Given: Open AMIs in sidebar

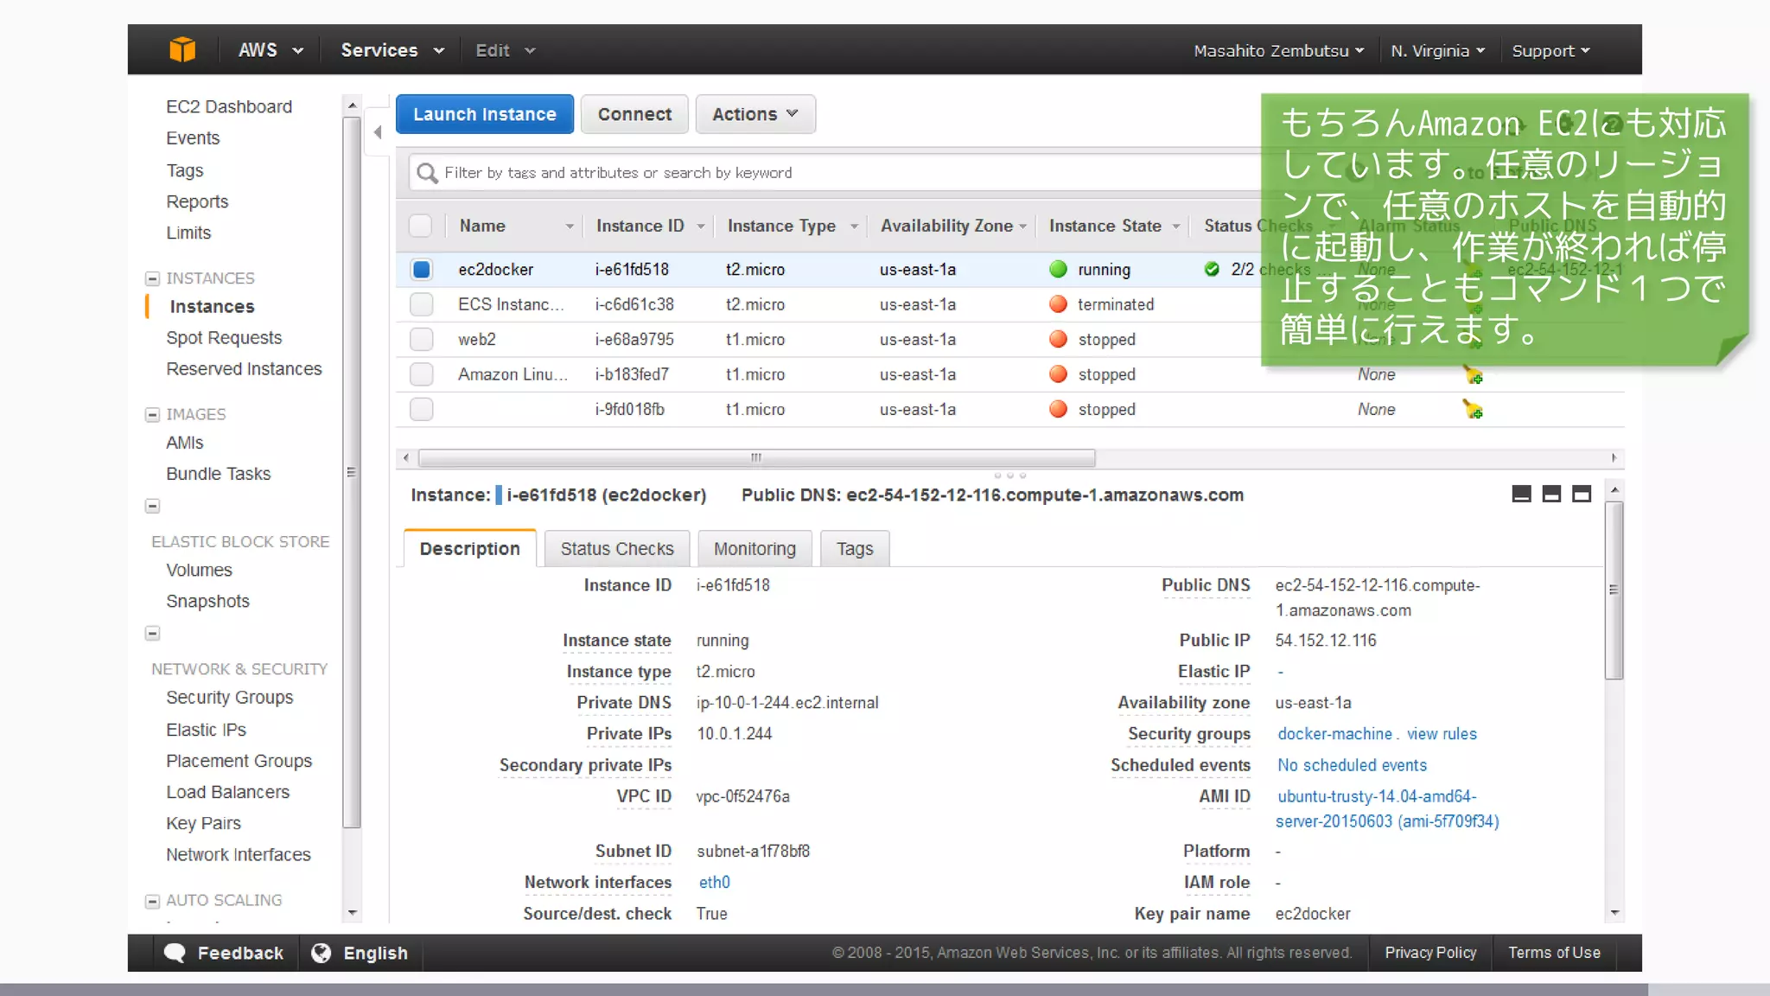Looking at the screenshot, I should (x=184, y=442).
